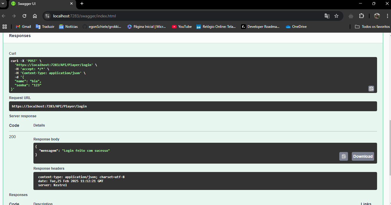Click the Request URL text box
The height and width of the screenshot is (205, 391).
pos(193,106)
